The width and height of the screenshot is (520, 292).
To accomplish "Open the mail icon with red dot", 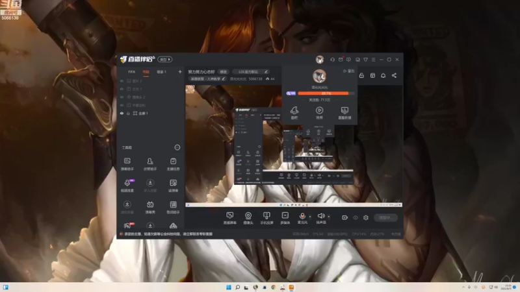I will tap(341, 60).
